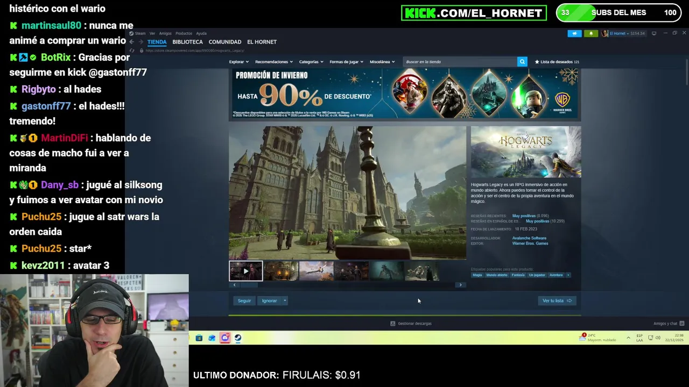Switch to the TIENDA tab
689x387 pixels.
(157, 42)
